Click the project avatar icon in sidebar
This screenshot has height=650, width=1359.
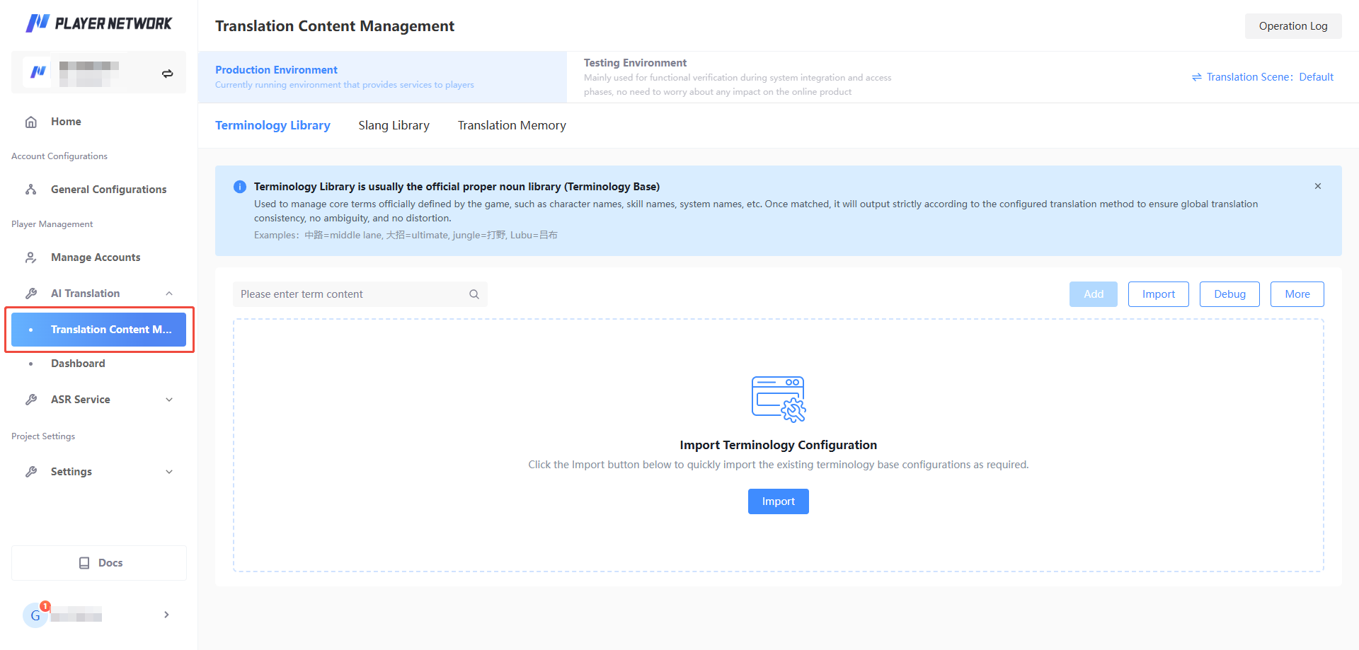point(38,72)
